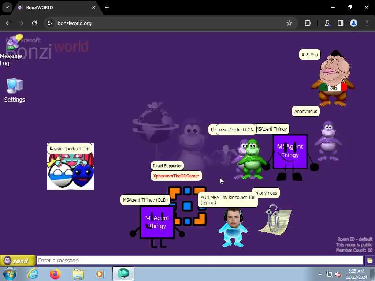
Task: Go back with the browser back arrow
Action: (x=8, y=23)
